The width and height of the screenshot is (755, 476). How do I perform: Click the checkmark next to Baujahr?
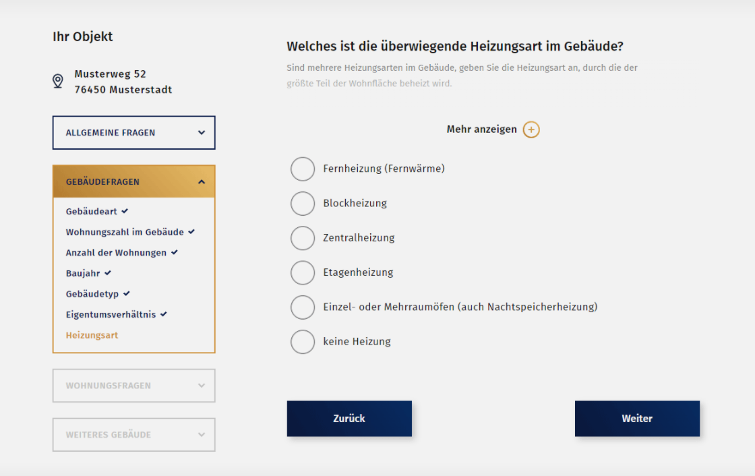[108, 273]
